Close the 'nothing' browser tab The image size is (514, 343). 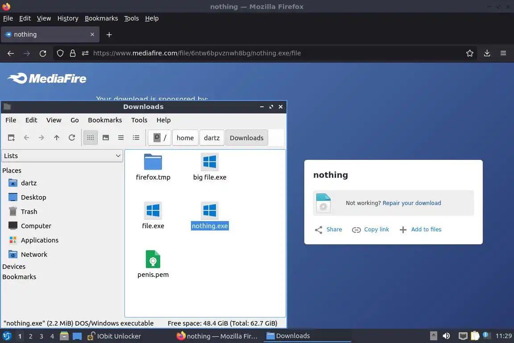click(92, 34)
